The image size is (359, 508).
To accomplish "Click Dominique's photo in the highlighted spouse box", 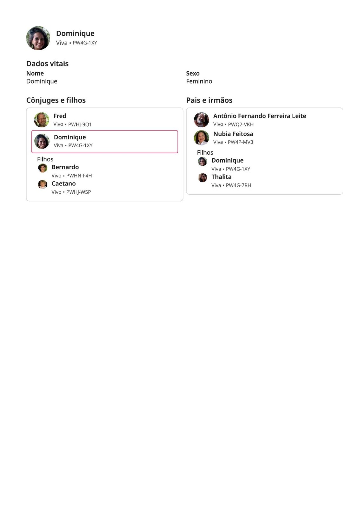I will pyautogui.click(x=42, y=141).
